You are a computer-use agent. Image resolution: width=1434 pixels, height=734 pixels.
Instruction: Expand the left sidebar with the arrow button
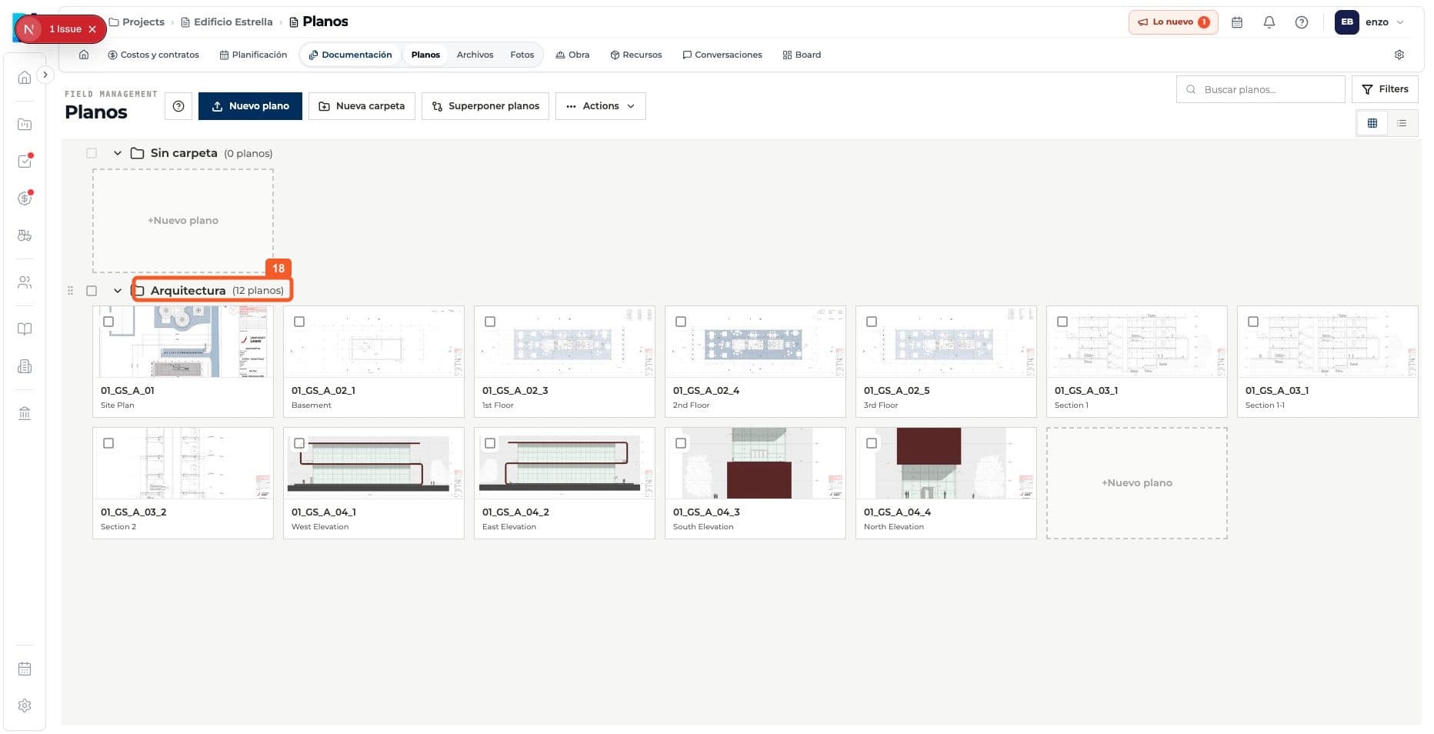[x=45, y=75]
